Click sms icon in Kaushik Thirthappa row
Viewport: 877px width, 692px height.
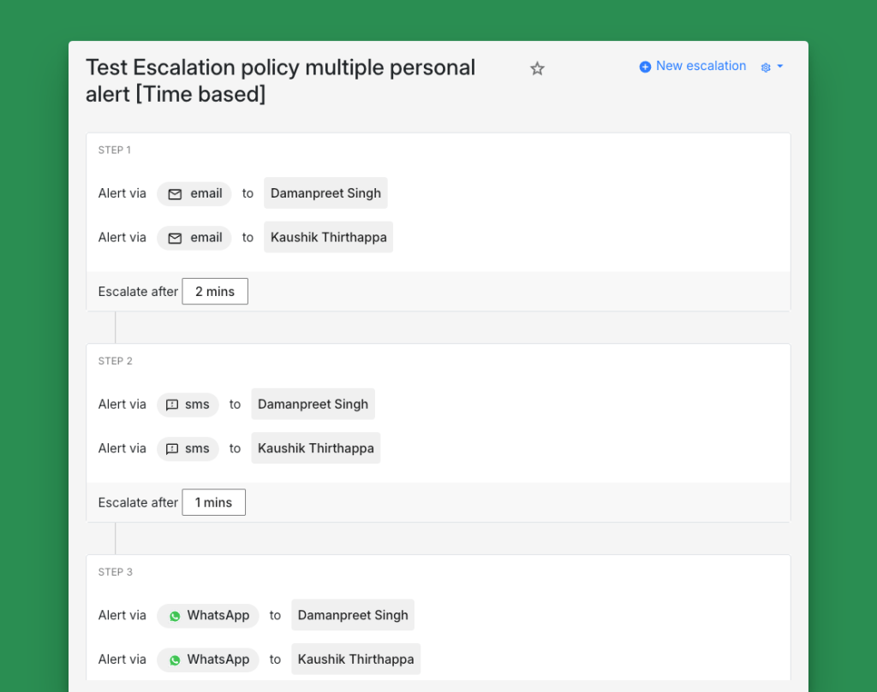(x=172, y=449)
